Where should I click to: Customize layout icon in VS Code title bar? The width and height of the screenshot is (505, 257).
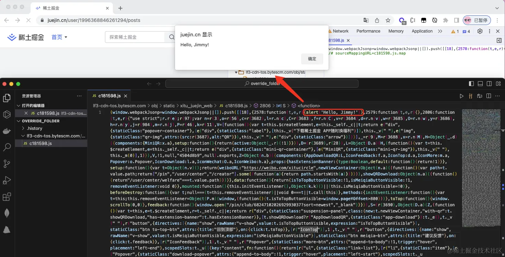click(498, 84)
